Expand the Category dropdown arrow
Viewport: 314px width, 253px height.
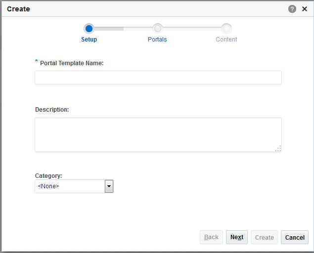click(x=109, y=186)
